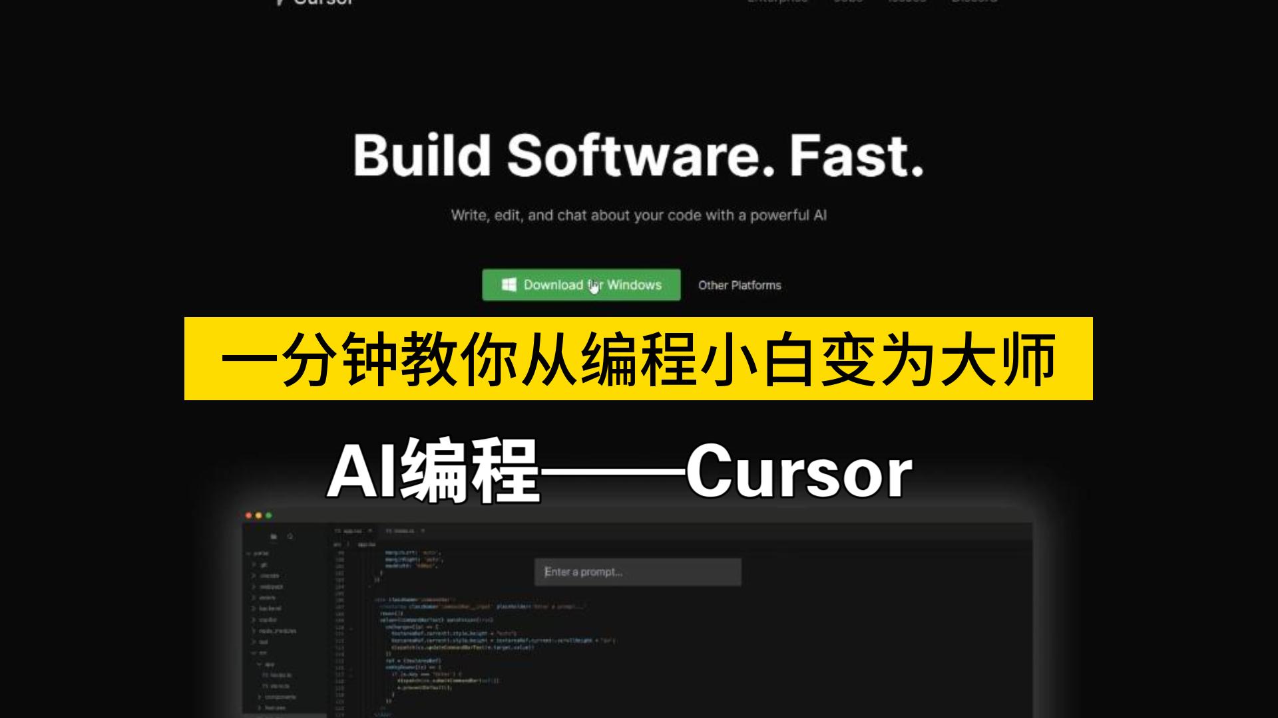Image resolution: width=1278 pixels, height=718 pixels.
Task: Click the Enter a prompt input field
Action: 637,570
